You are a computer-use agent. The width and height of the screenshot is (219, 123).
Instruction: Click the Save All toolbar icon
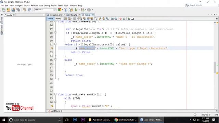coord(18,10)
